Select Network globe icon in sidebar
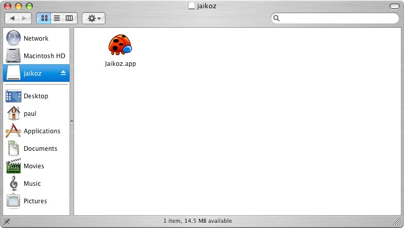Image resolution: width=404 pixels, height=228 pixels. [13, 38]
